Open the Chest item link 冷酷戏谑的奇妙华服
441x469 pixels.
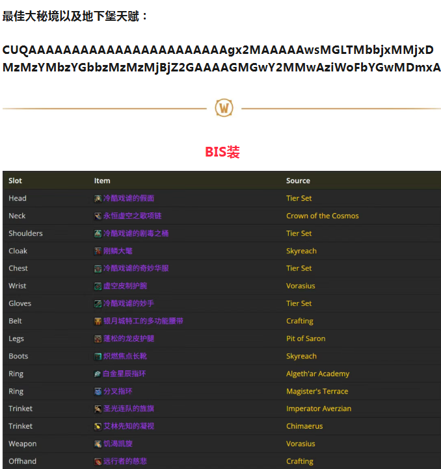tap(135, 268)
